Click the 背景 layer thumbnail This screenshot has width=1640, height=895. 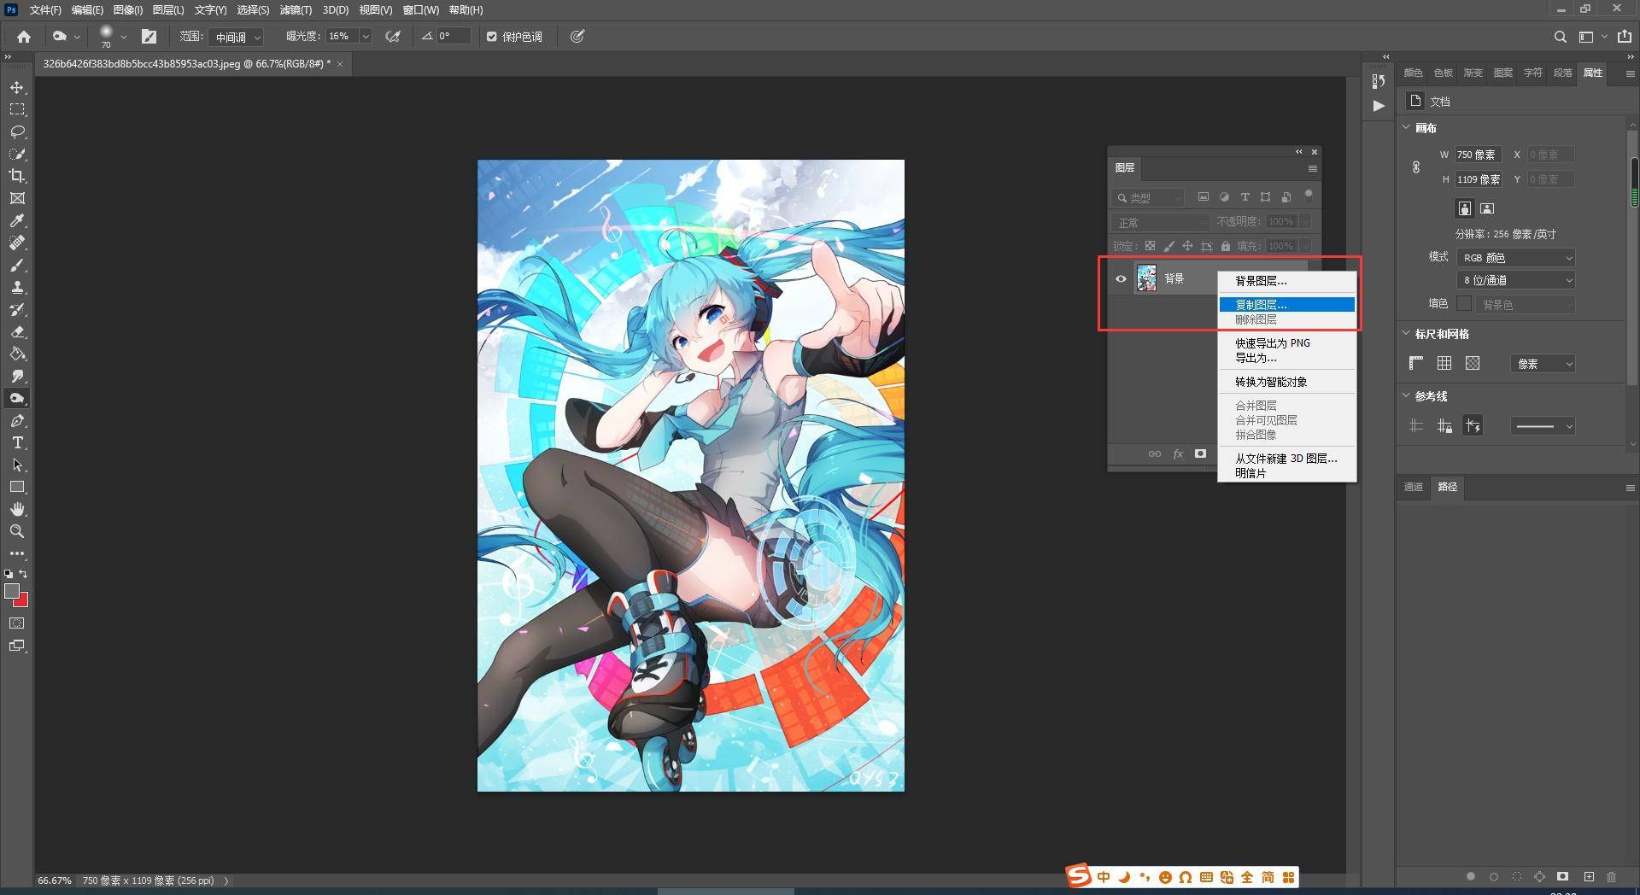point(1146,278)
